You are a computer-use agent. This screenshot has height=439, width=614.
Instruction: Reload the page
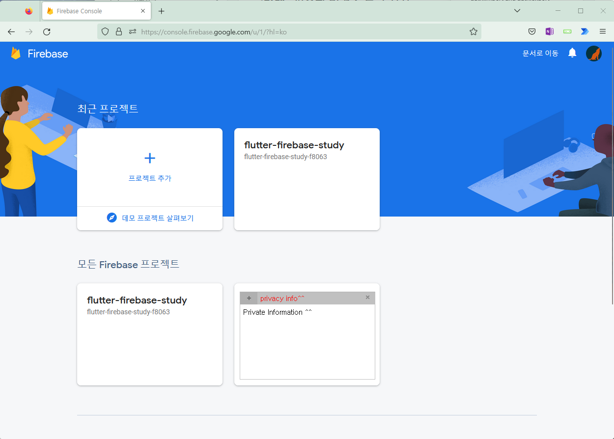47,31
